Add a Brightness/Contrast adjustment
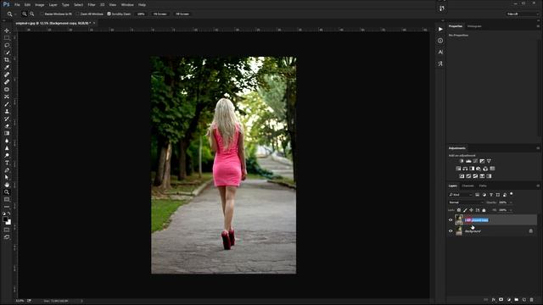 [462, 161]
